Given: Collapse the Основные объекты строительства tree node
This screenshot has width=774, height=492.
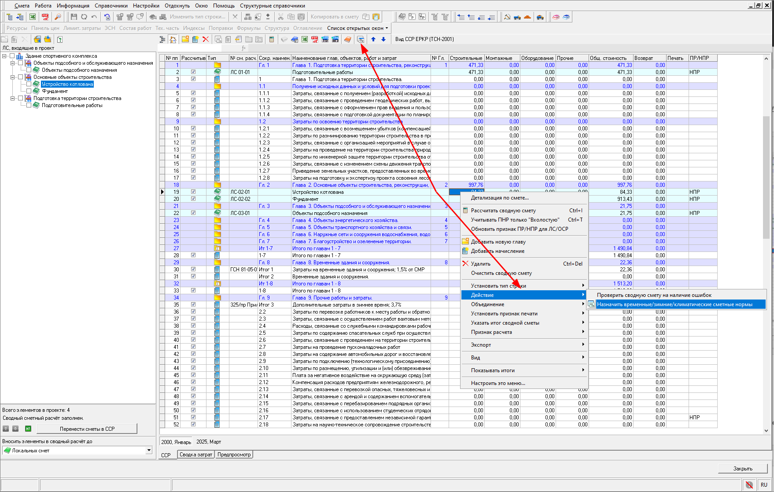Looking at the screenshot, I should (13, 77).
